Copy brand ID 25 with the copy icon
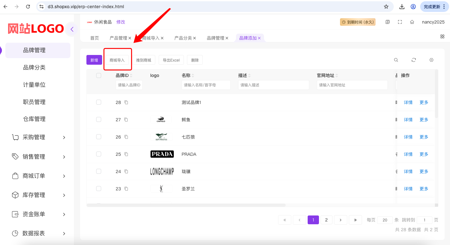The image size is (450, 245). tap(126, 154)
